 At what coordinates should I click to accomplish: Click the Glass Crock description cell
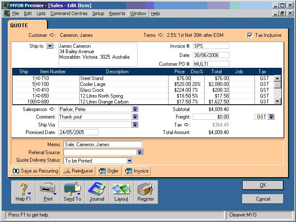coord(124,90)
